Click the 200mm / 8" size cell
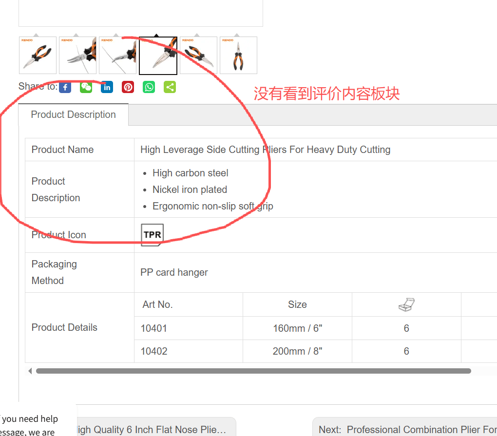 [297, 351]
